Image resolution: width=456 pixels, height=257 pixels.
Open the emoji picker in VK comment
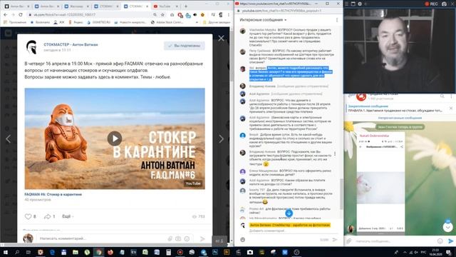(x=187, y=238)
